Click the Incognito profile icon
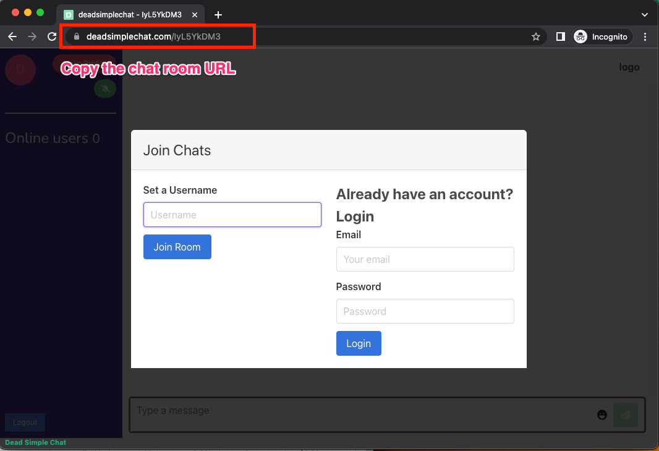Viewport: 659px width, 451px height. [580, 37]
